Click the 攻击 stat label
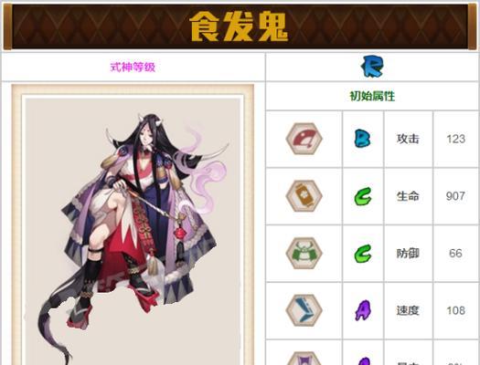 tap(408, 139)
